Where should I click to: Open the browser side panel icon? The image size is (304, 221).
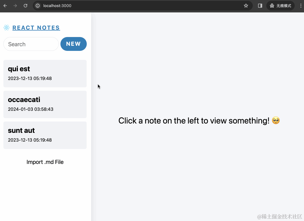(x=260, y=6)
